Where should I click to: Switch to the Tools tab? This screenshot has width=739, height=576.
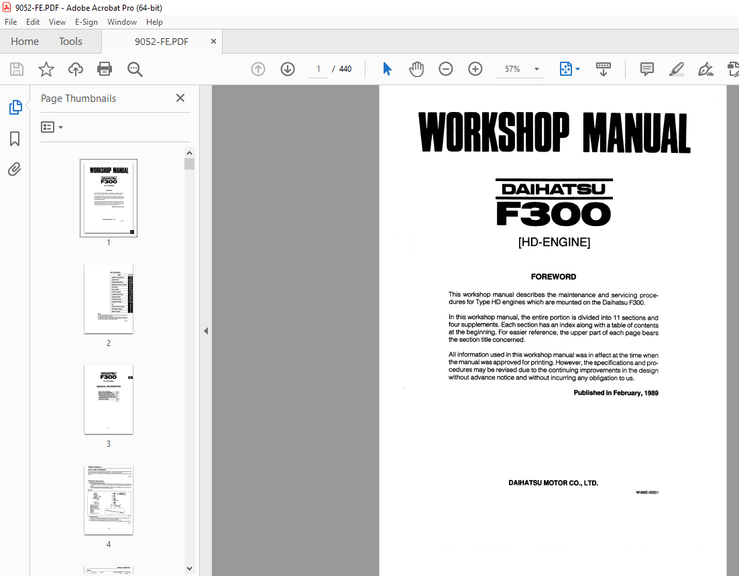[x=70, y=42]
